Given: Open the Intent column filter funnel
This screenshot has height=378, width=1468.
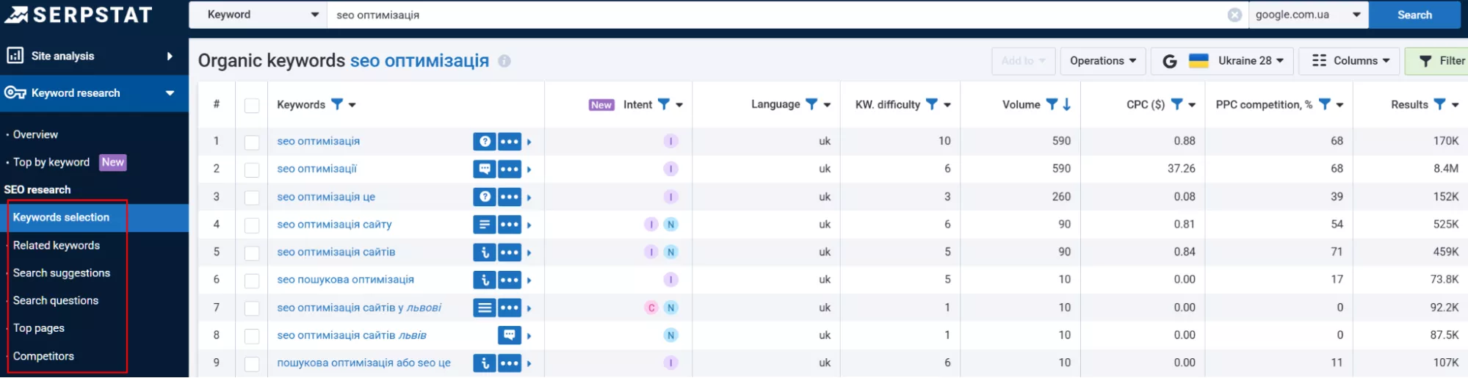Looking at the screenshot, I should (664, 104).
